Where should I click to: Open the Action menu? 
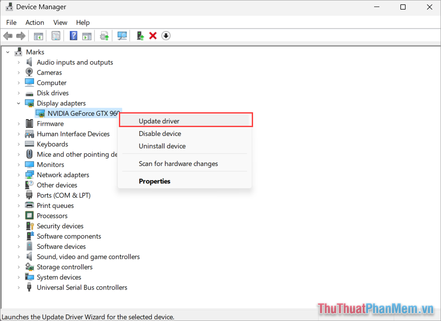(35, 22)
